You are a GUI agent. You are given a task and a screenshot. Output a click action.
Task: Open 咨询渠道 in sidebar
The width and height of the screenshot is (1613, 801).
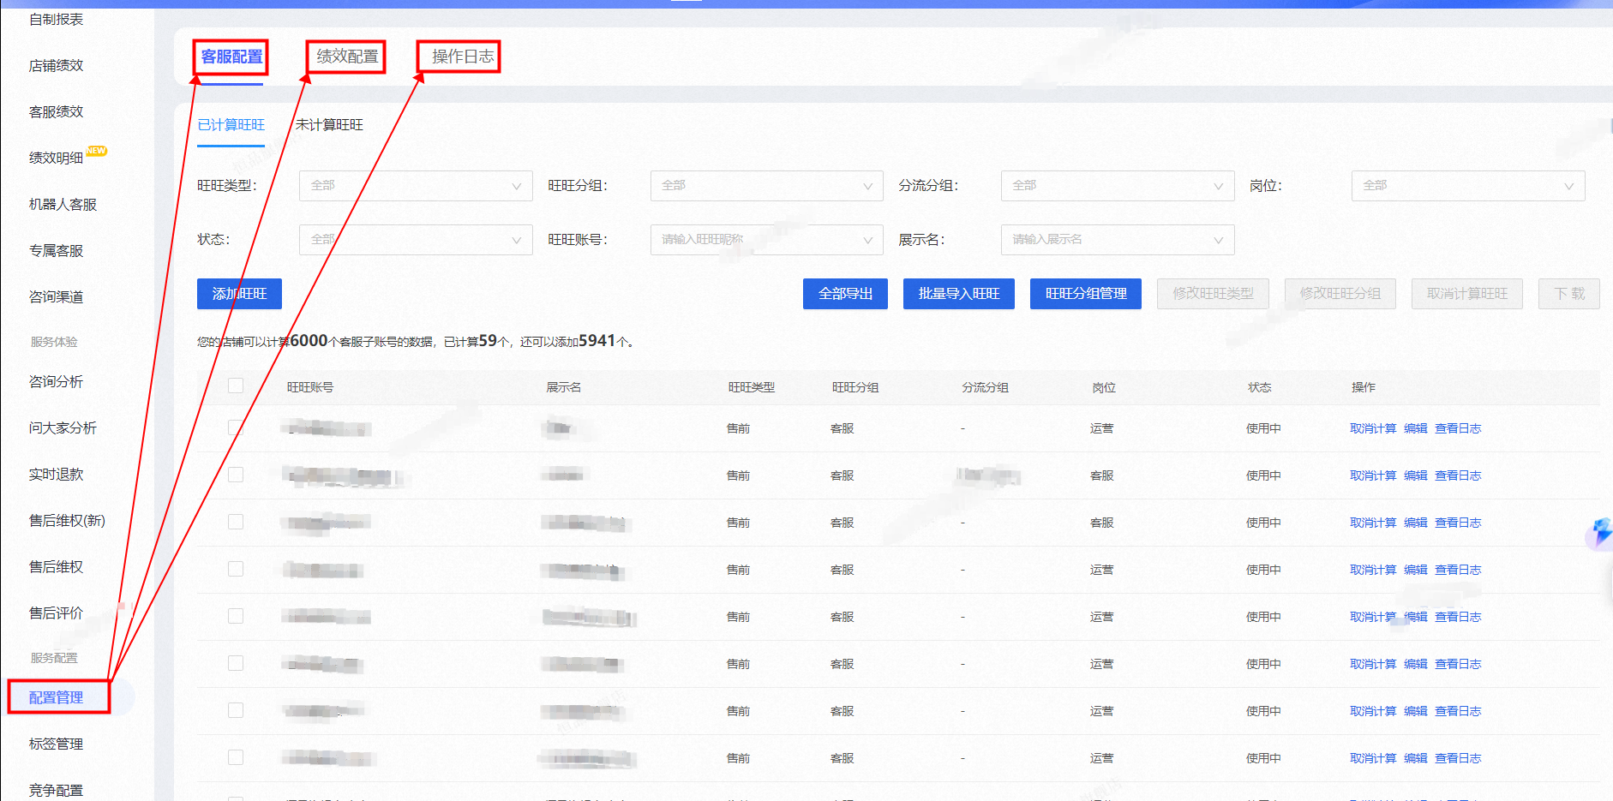coord(56,296)
